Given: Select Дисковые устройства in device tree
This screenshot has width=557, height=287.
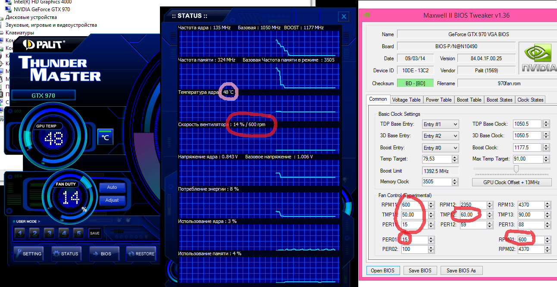Looking at the screenshot, I should [31, 17].
